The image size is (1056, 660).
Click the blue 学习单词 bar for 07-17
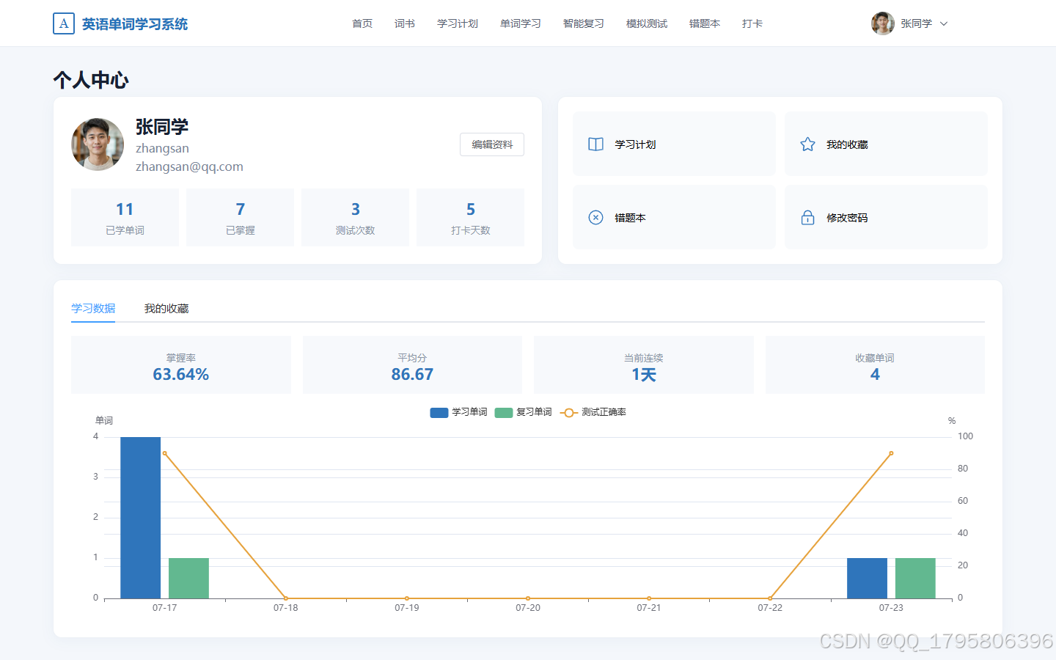(140, 518)
